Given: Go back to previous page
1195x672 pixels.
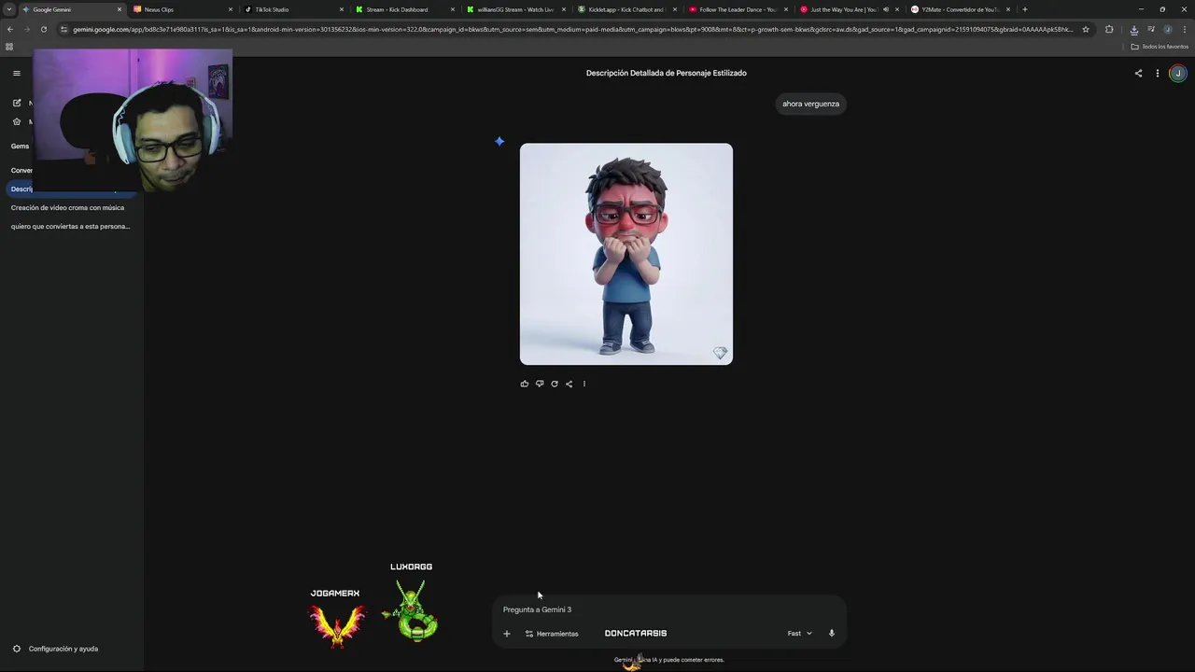Looking at the screenshot, I should coord(9,29).
